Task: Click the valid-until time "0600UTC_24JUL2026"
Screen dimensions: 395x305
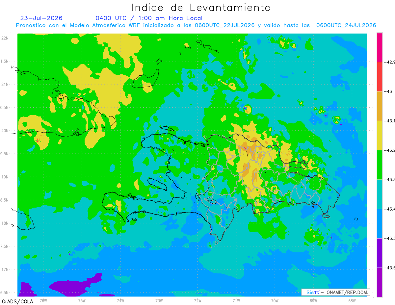Action: coord(346,26)
